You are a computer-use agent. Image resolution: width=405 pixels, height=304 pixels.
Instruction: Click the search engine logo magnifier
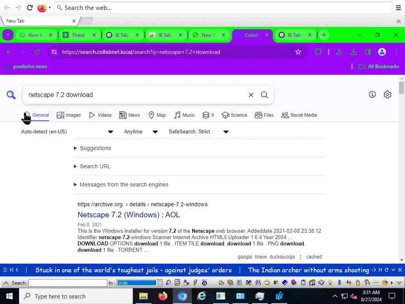coord(11,95)
